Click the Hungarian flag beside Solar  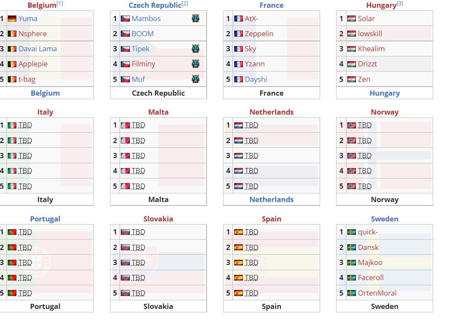(x=352, y=19)
